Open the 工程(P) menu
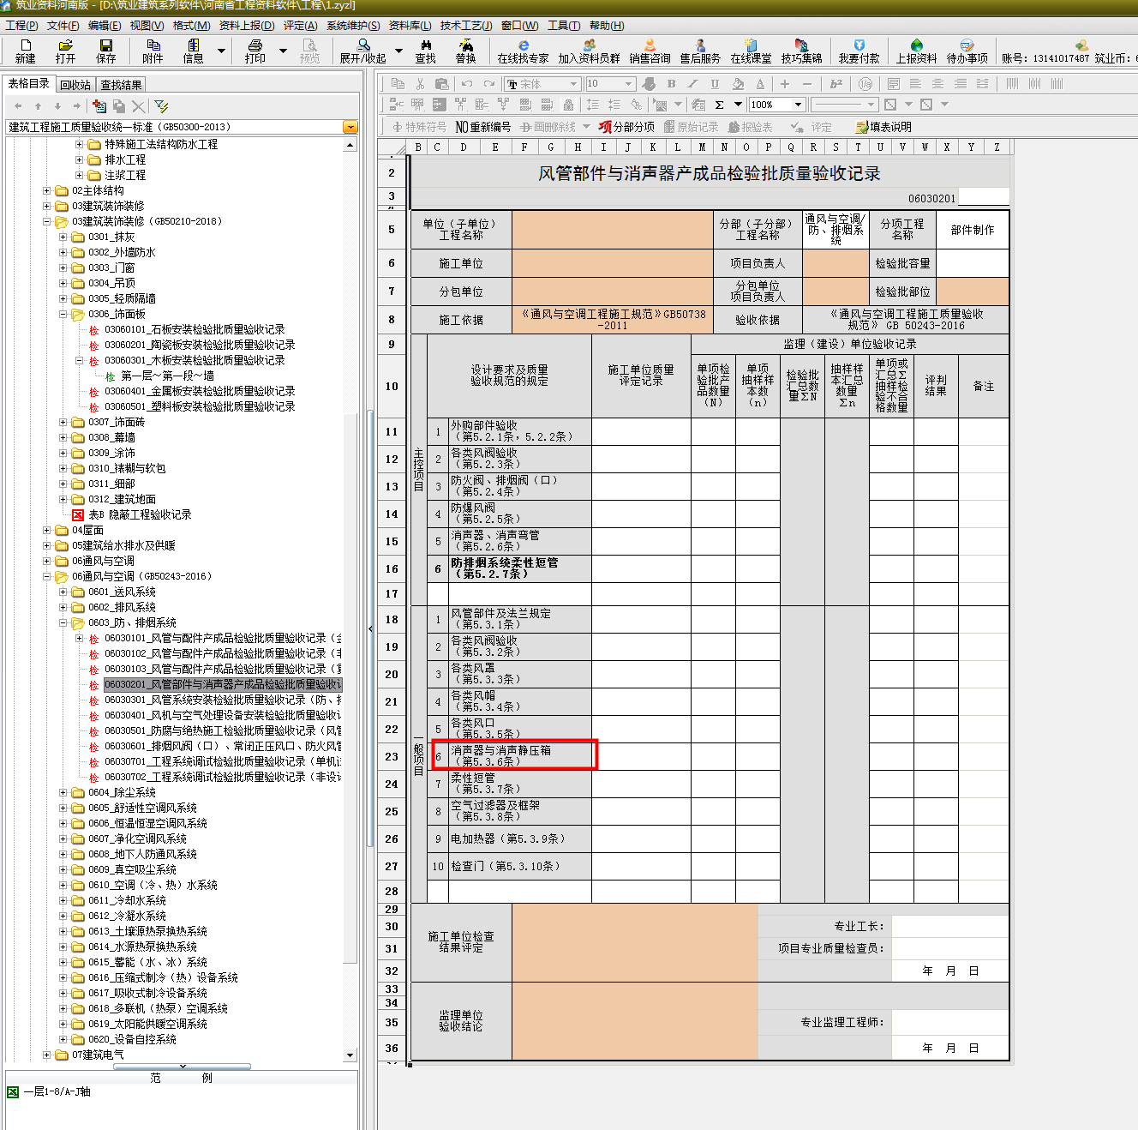This screenshot has width=1138, height=1130. point(21,26)
